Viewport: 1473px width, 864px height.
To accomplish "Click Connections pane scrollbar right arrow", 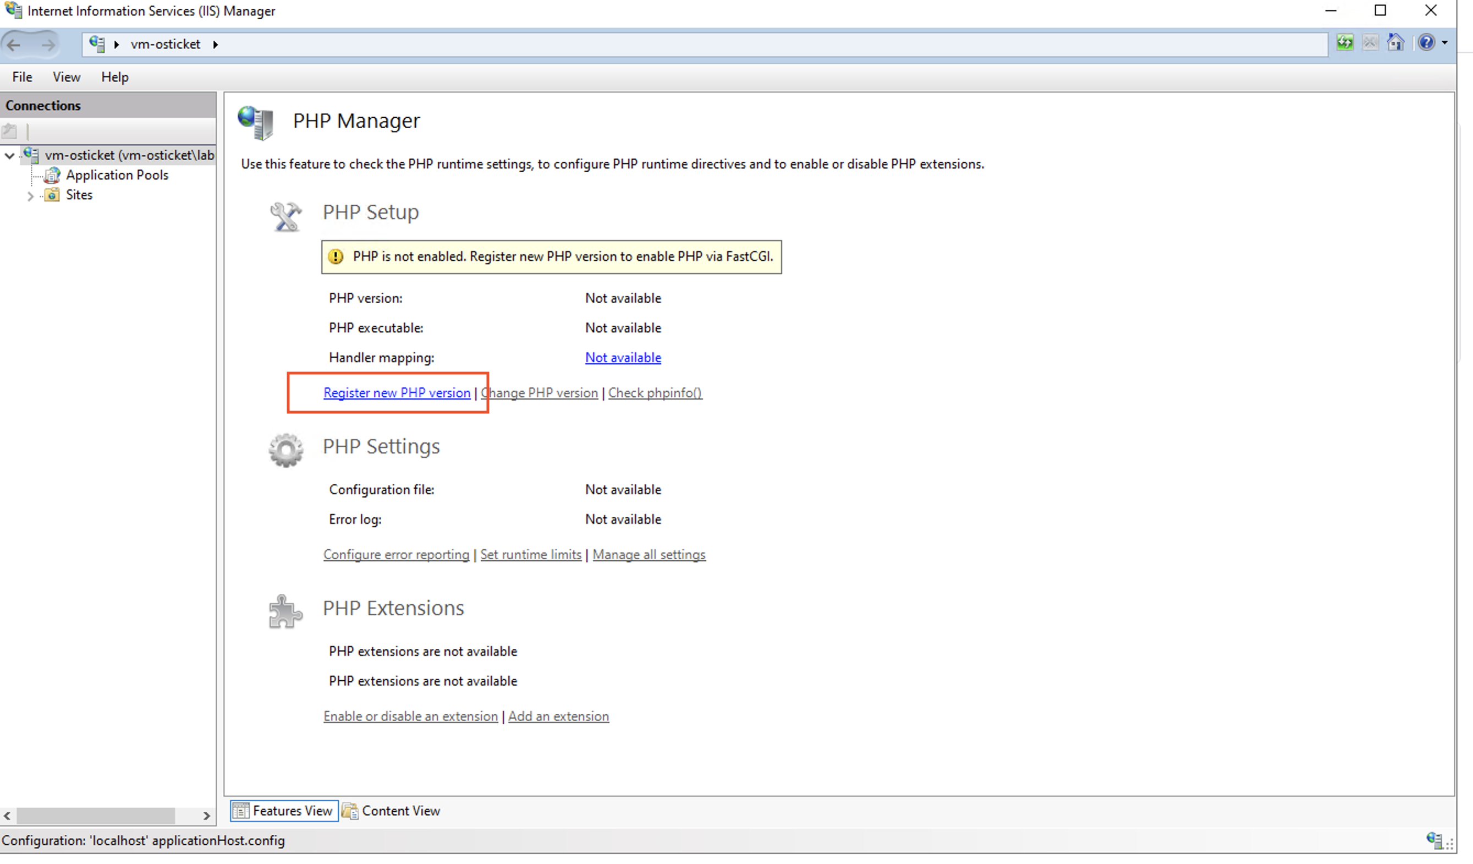I will pos(206,816).
